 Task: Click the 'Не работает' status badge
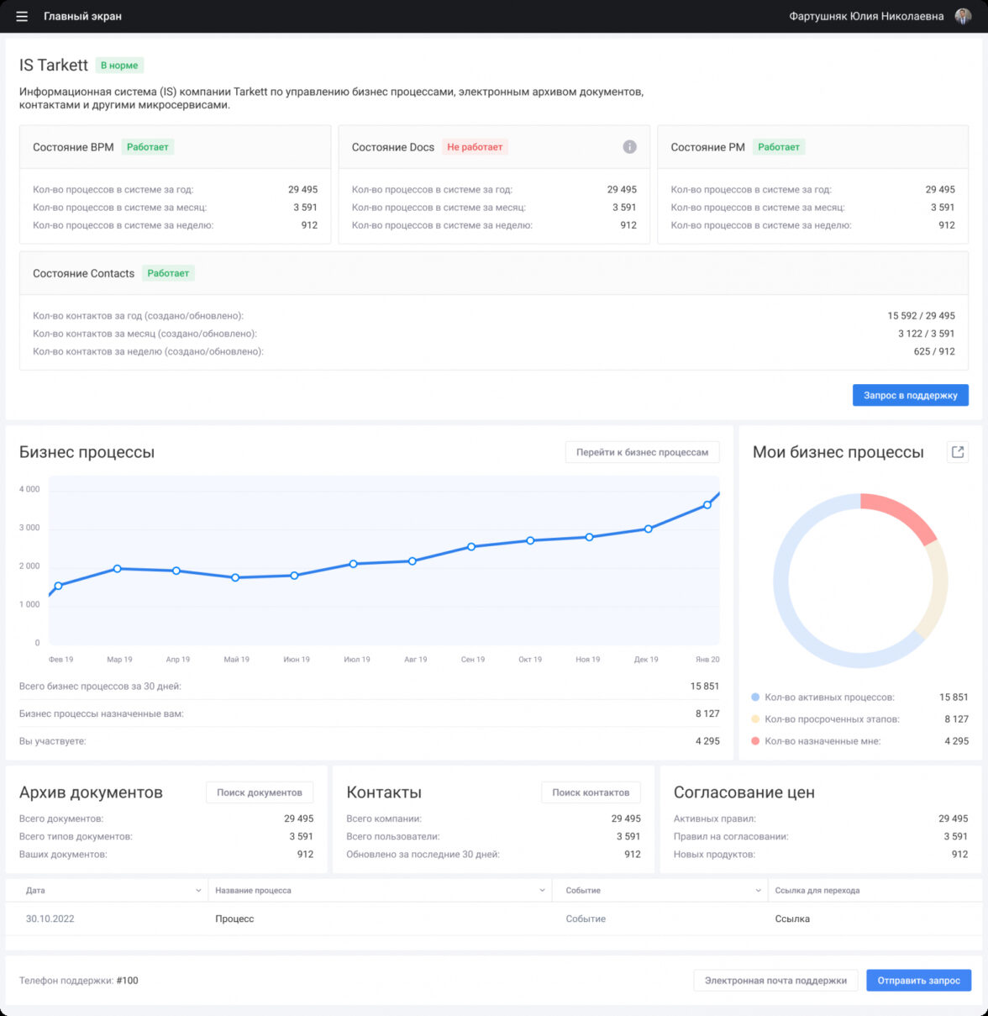point(475,147)
